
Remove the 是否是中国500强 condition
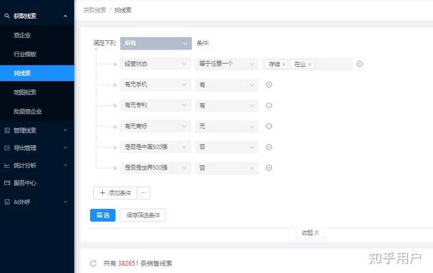[269, 147]
